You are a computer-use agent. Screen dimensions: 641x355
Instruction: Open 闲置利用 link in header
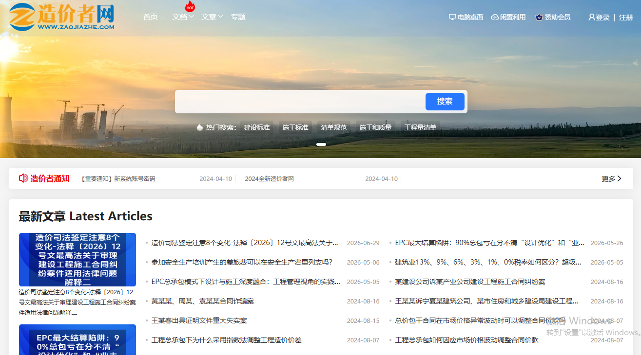coord(513,17)
